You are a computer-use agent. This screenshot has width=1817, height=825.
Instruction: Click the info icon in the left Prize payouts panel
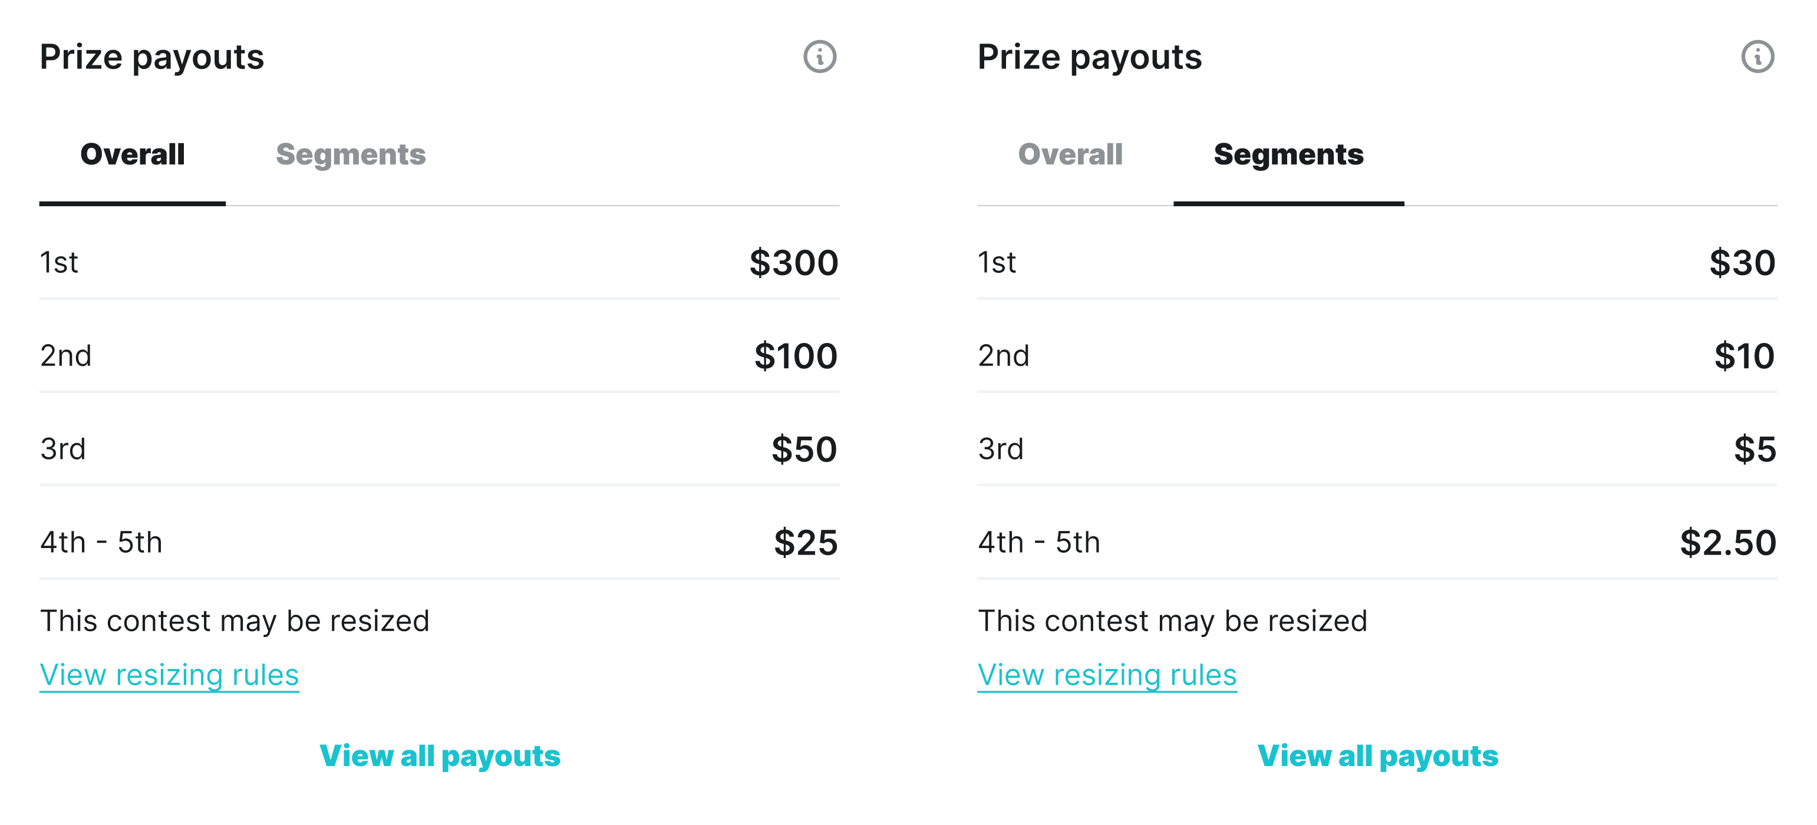820,57
